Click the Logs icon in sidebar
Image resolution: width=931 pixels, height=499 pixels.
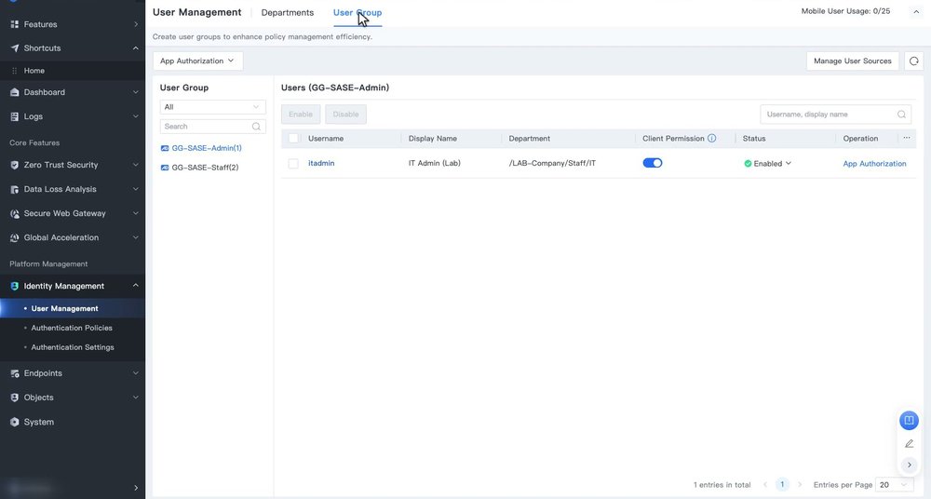[15, 116]
